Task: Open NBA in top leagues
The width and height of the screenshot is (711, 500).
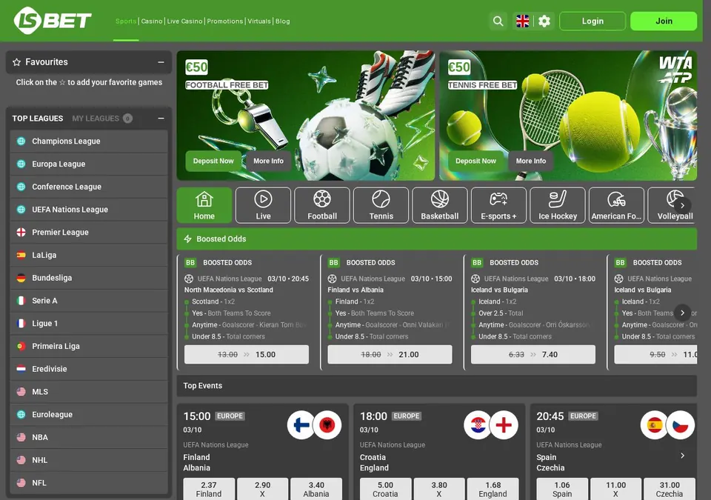Action: 89,437
